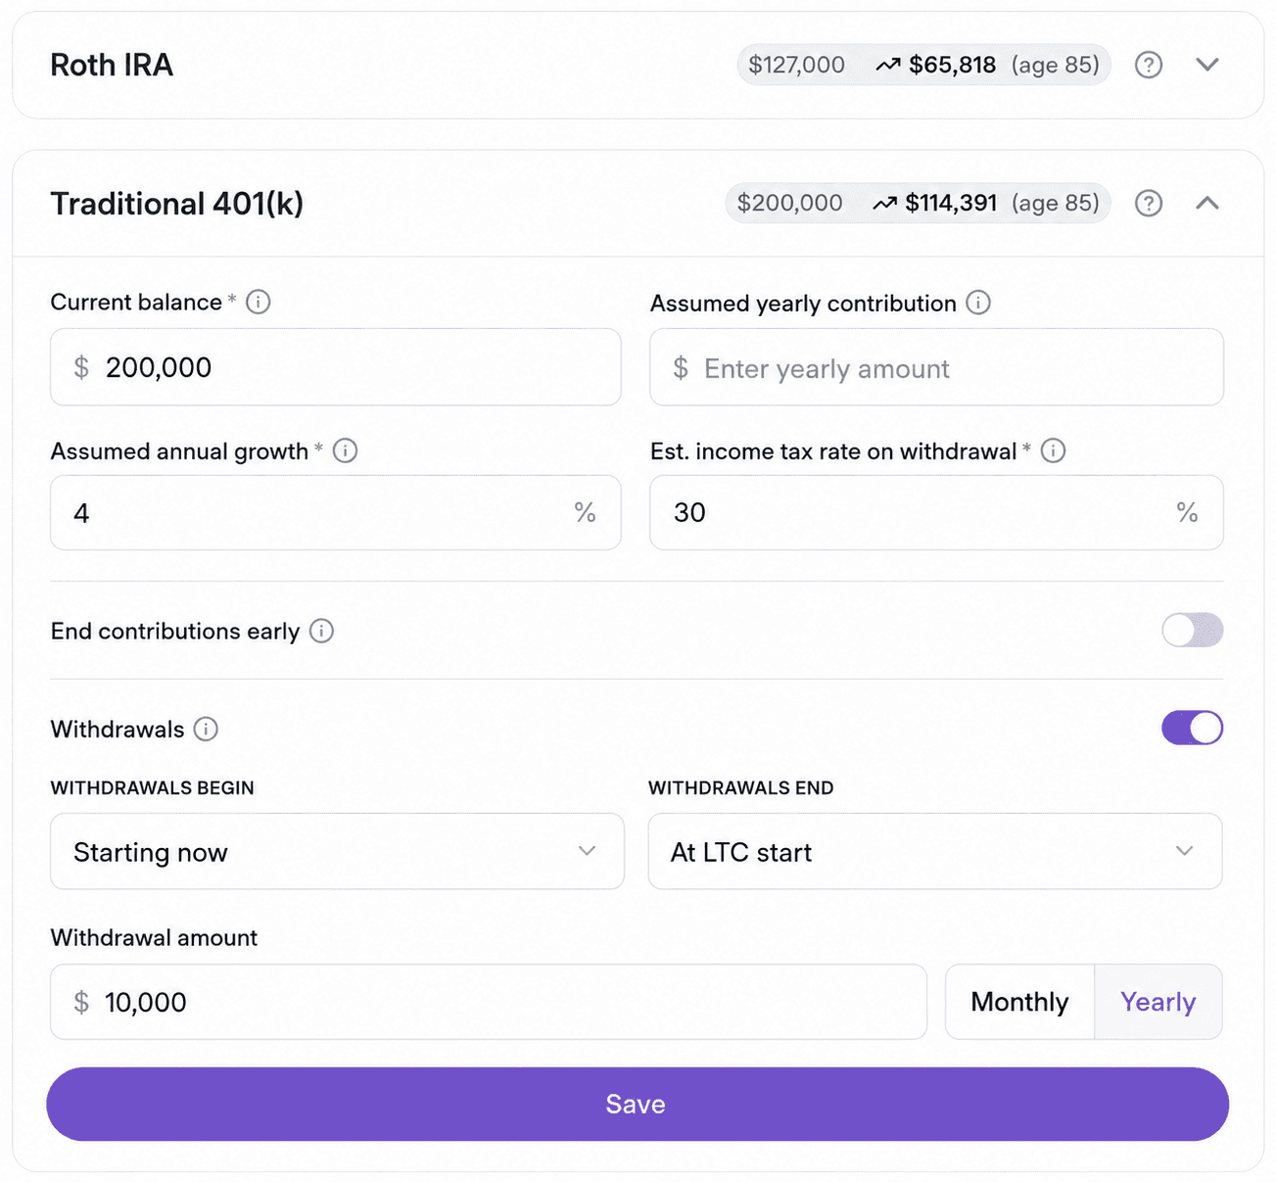Show info for Assumed annual growth
Viewport: 1276px width, 1182px height.
click(x=345, y=450)
